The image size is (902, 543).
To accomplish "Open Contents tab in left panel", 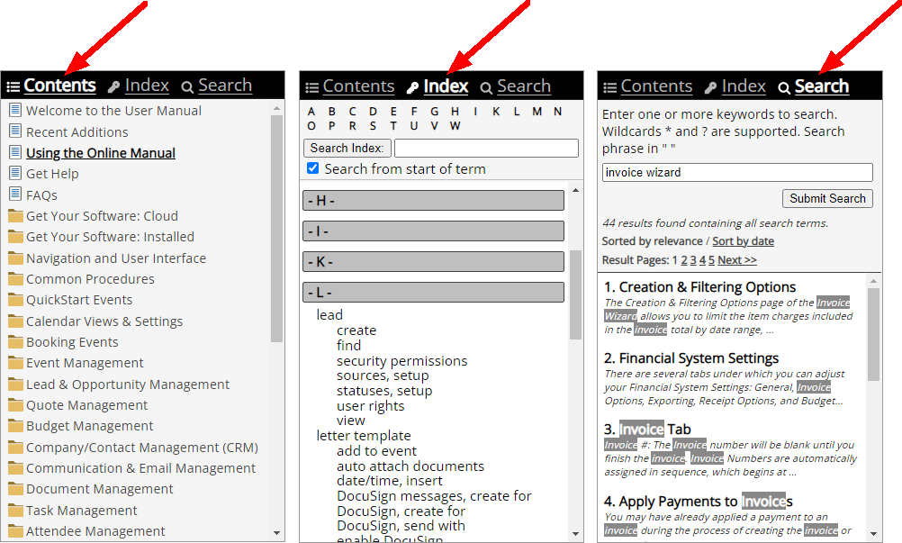I will 59,86.
